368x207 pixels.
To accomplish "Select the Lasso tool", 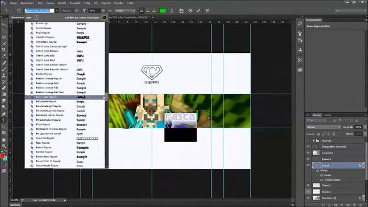I will (4, 37).
